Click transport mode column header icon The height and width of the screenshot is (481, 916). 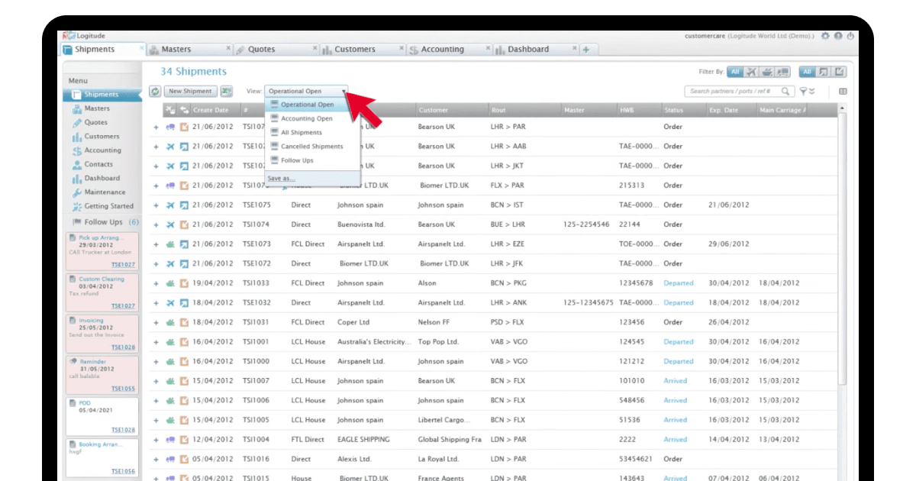(171, 111)
